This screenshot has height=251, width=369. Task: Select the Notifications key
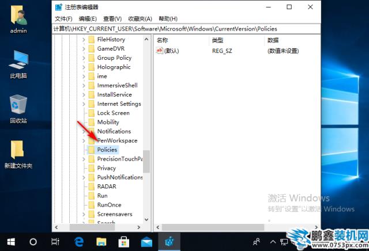click(x=114, y=131)
